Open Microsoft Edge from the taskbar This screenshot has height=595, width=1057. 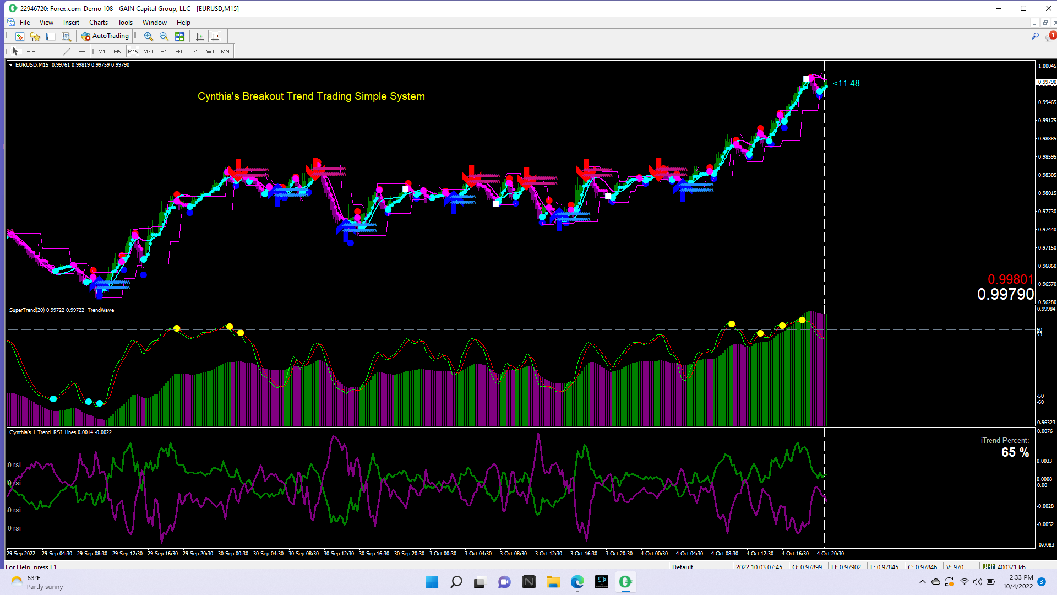[577, 582]
